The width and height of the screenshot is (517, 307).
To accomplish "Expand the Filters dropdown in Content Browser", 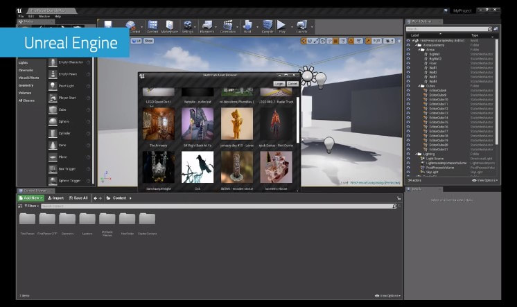I will (30, 206).
